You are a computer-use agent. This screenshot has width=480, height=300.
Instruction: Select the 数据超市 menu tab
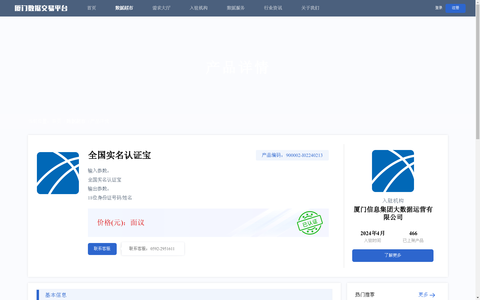coord(124,8)
